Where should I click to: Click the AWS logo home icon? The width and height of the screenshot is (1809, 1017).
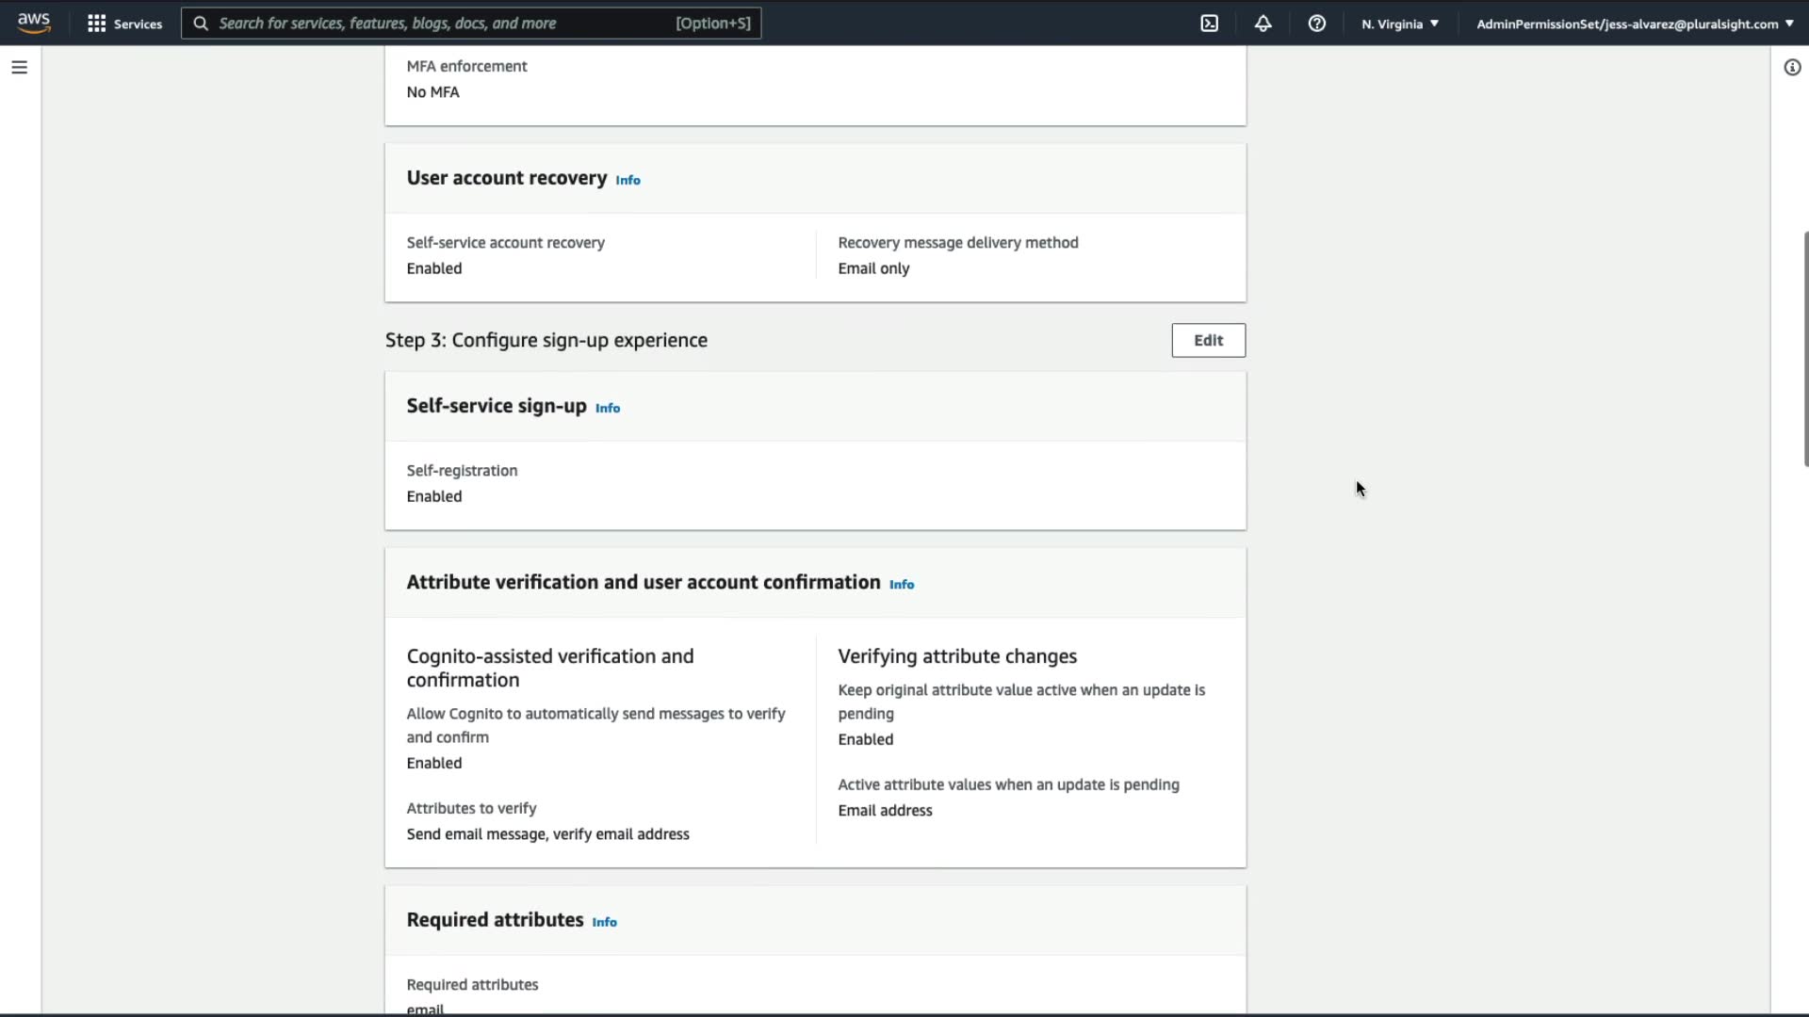coord(34,23)
